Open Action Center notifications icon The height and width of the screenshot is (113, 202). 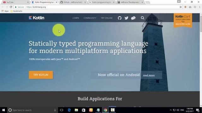click(198, 110)
